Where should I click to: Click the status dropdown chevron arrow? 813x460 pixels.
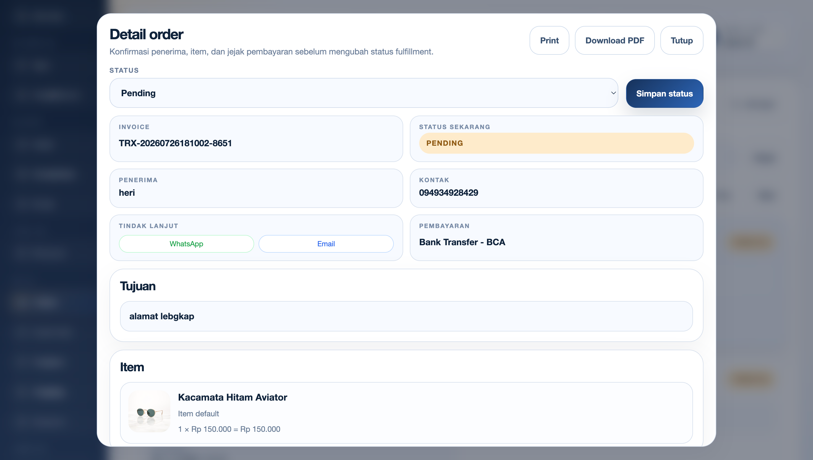[x=613, y=93]
